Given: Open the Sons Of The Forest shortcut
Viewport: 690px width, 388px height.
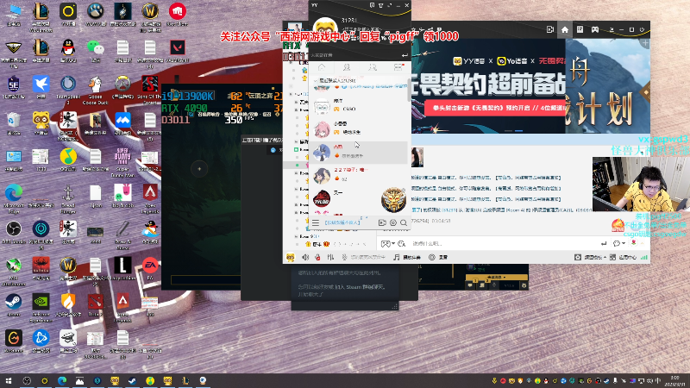Looking at the screenshot, I should pyautogui.click(x=149, y=90).
